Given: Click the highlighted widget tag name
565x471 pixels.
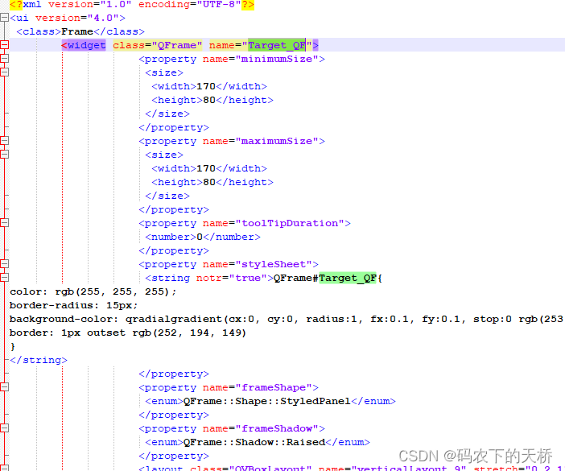Looking at the screenshot, I should pyautogui.click(x=86, y=45).
